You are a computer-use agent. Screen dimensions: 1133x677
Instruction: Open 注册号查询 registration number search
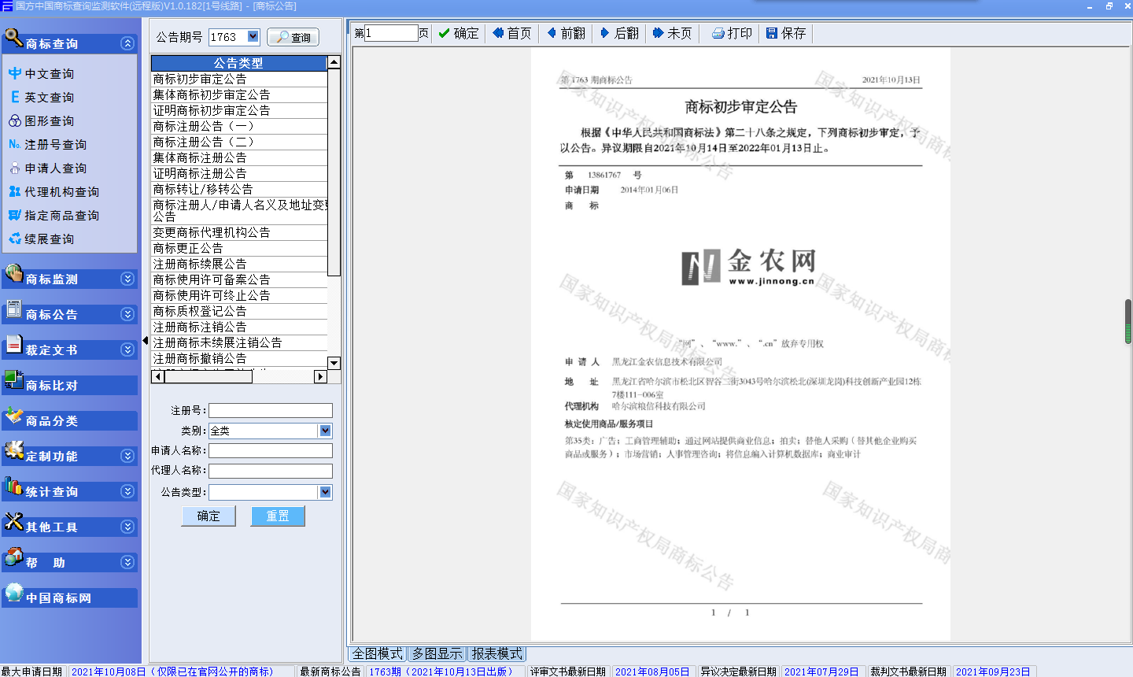point(48,144)
